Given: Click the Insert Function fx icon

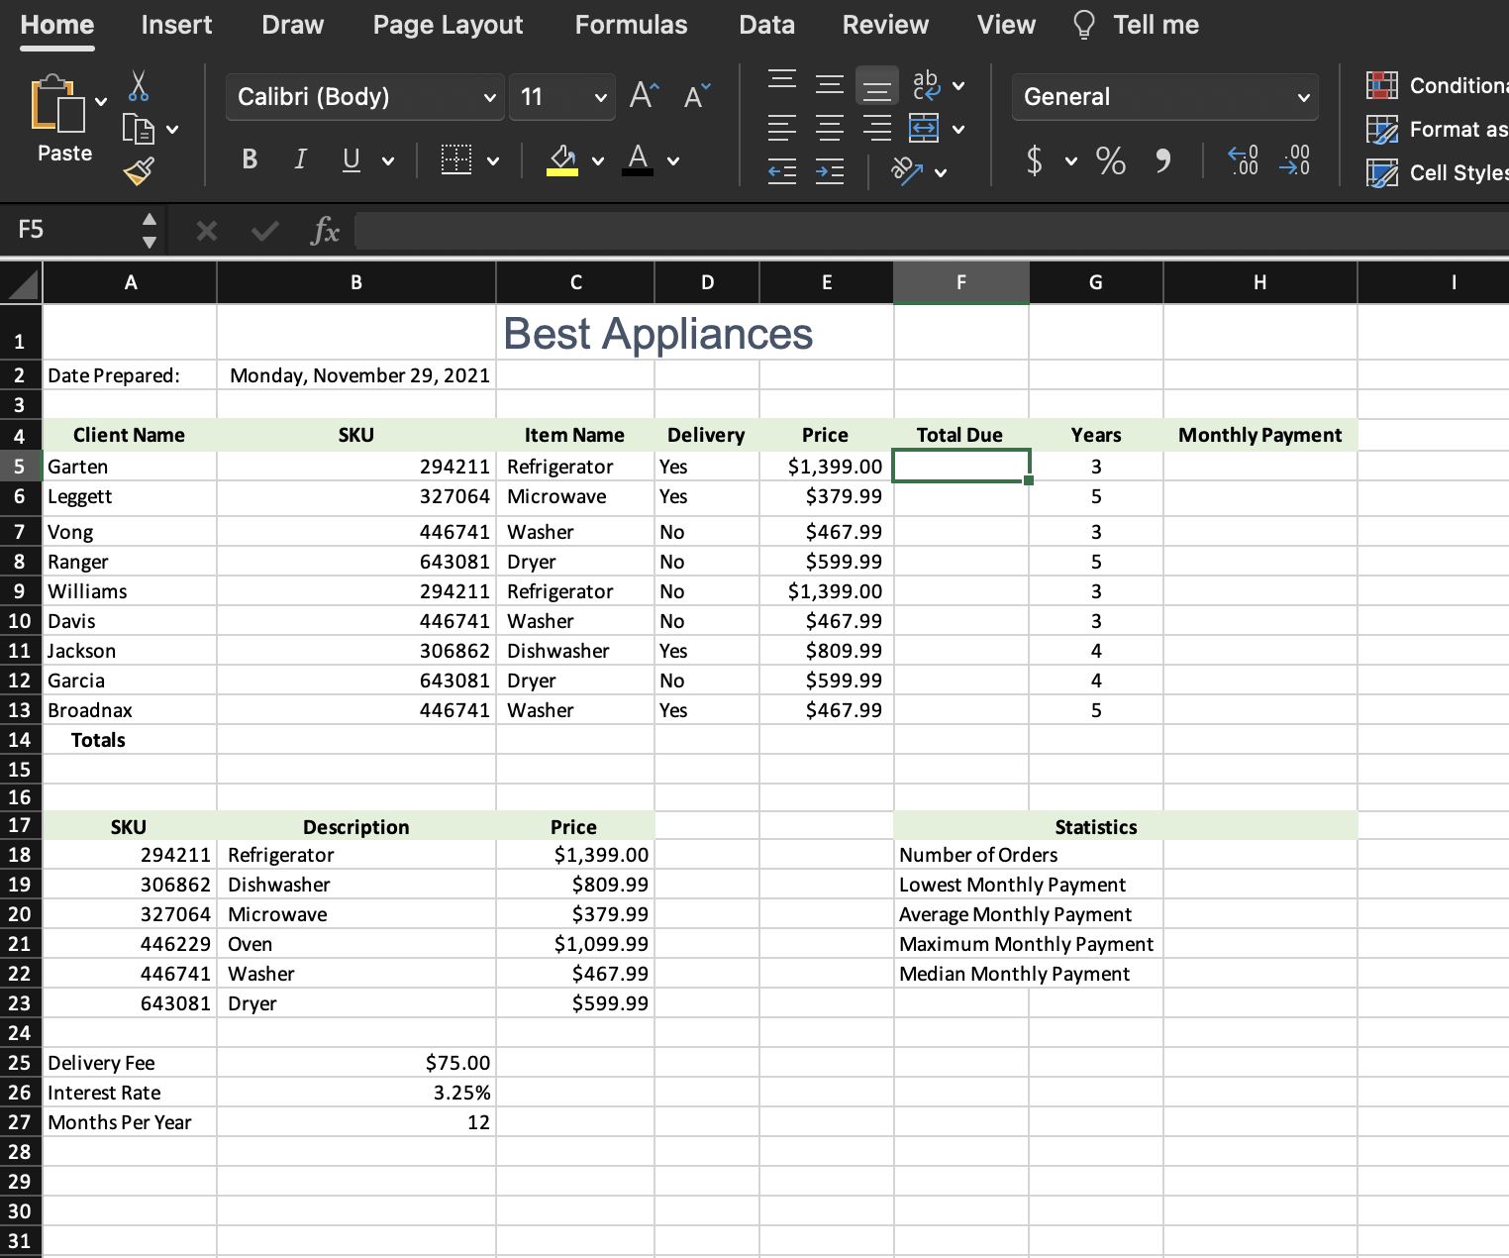Looking at the screenshot, I should (x=324, y=231).
